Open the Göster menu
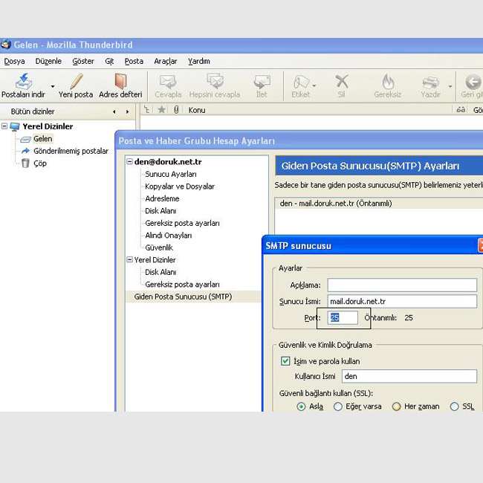 click(83, 61)
